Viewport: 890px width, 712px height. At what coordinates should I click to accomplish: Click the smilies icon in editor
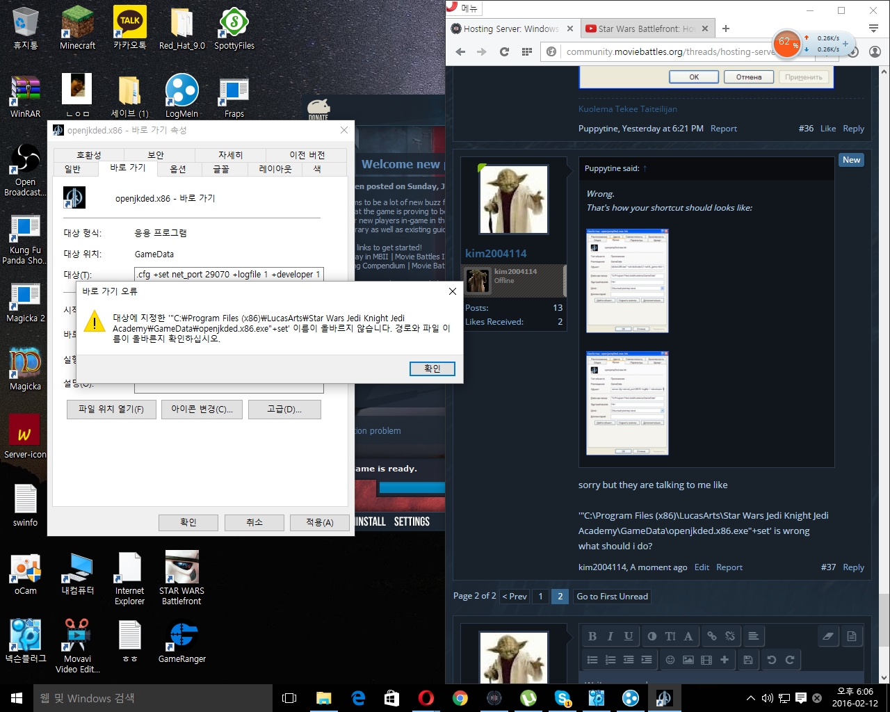point(670,660)
